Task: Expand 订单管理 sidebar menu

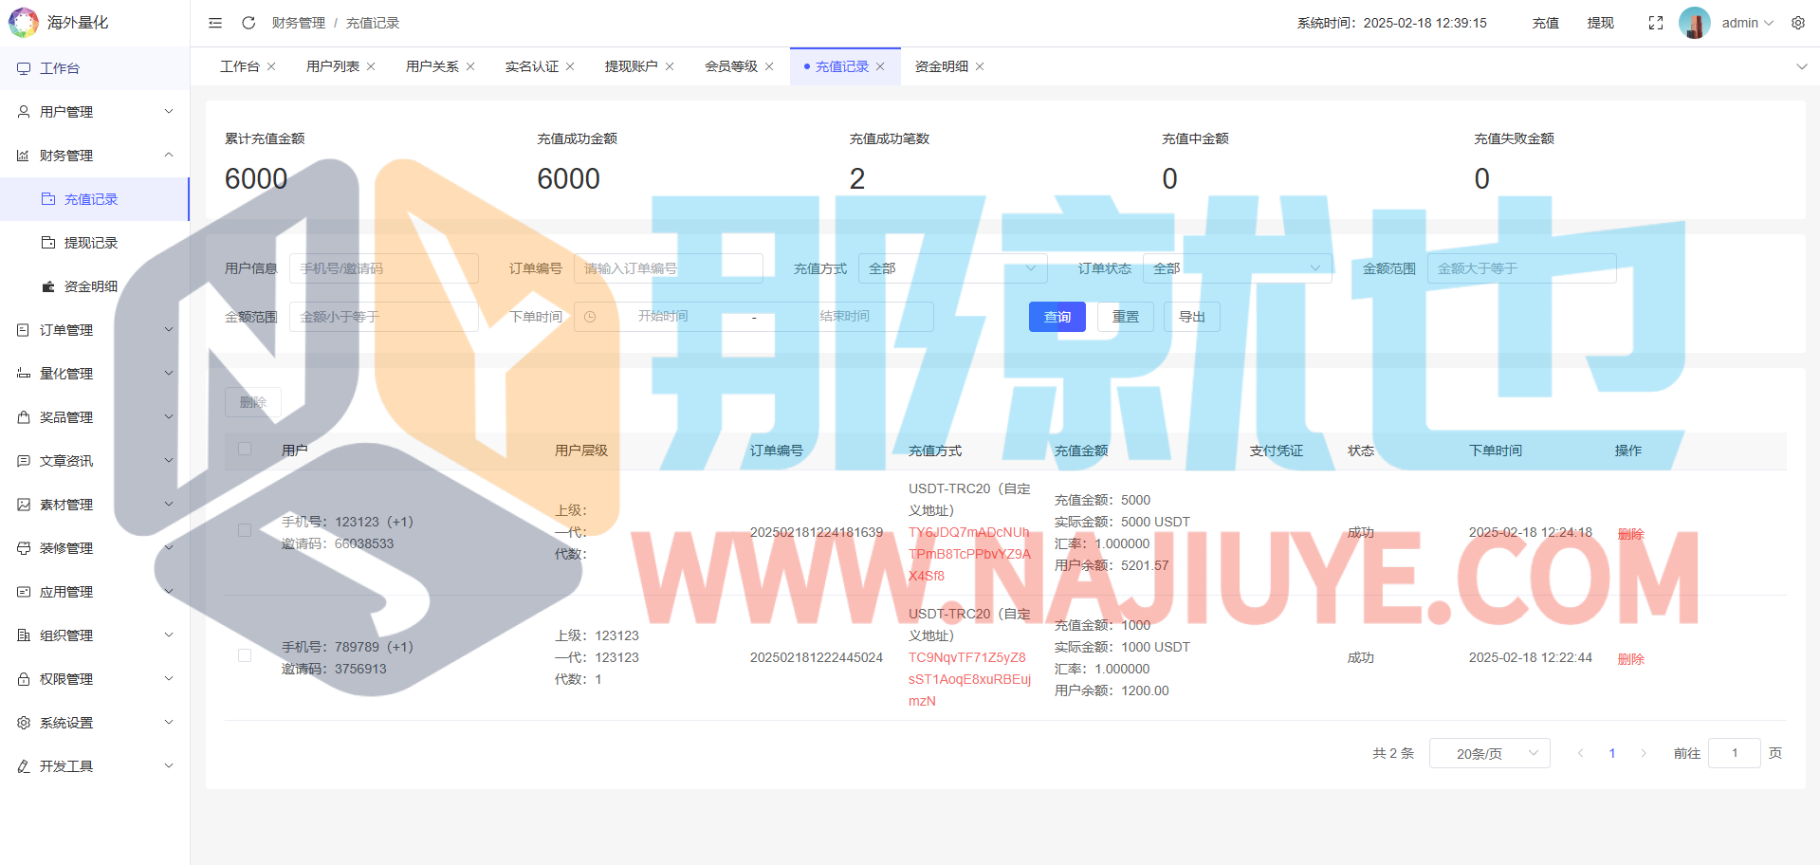Action: (95, 330)
